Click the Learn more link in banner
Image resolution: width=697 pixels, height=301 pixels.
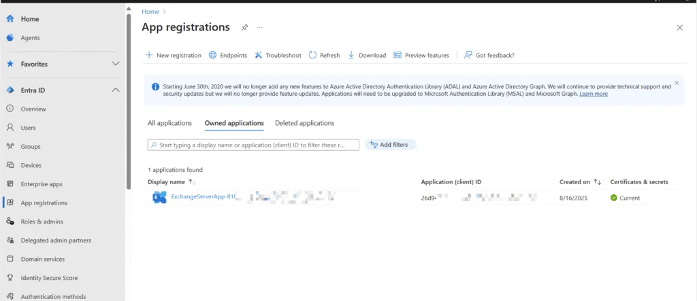point(593,94)
